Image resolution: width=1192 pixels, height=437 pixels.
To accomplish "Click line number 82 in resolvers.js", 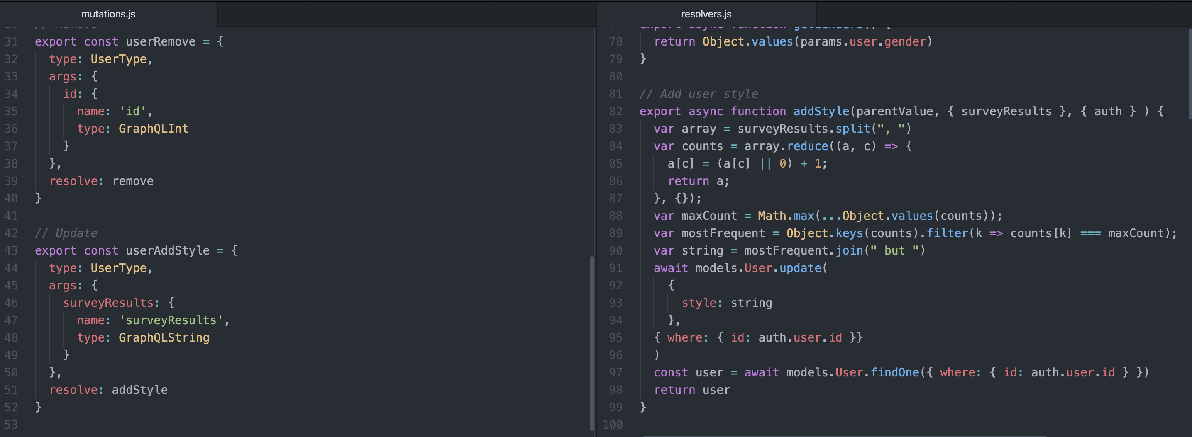I will [x=616, y=112].
